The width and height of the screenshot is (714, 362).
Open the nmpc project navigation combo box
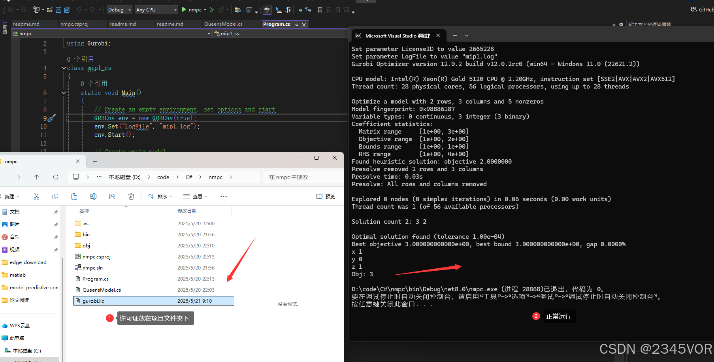click(112, 34)
